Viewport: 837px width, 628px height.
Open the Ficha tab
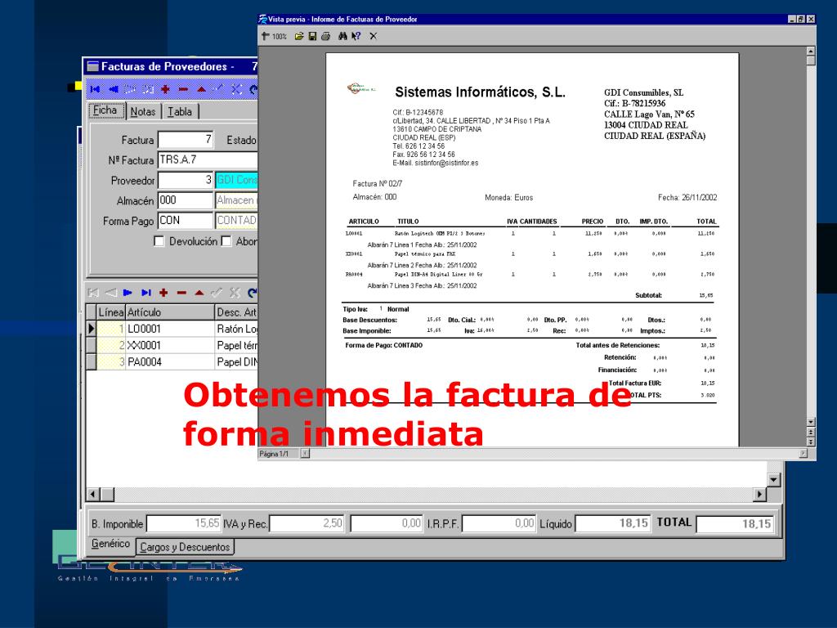click(x=105, y=110)
